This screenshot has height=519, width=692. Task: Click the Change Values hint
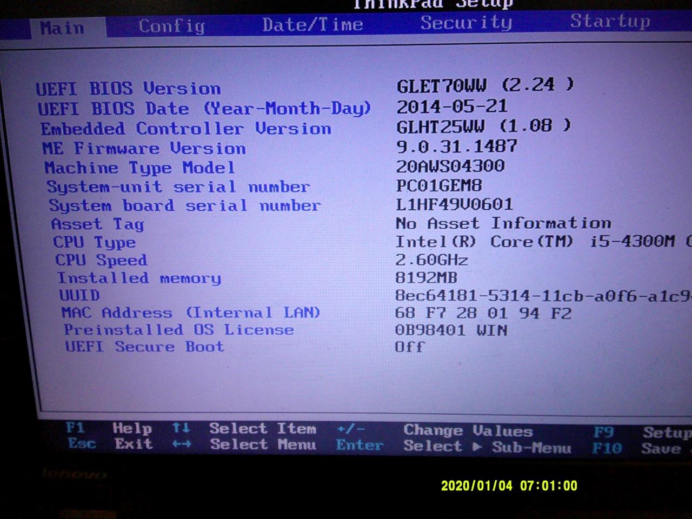[x=468, y=431]
